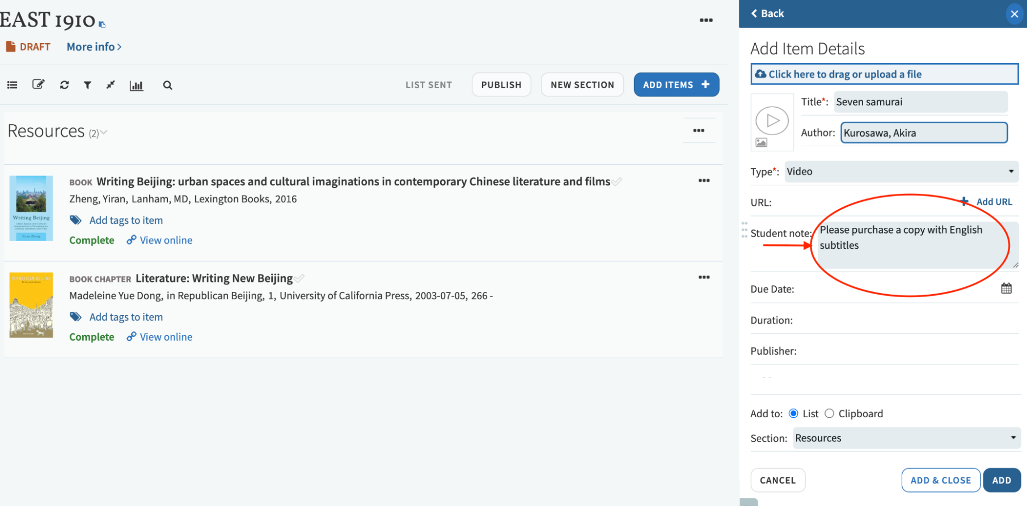Refresh the resource list

tap(64, 85)
